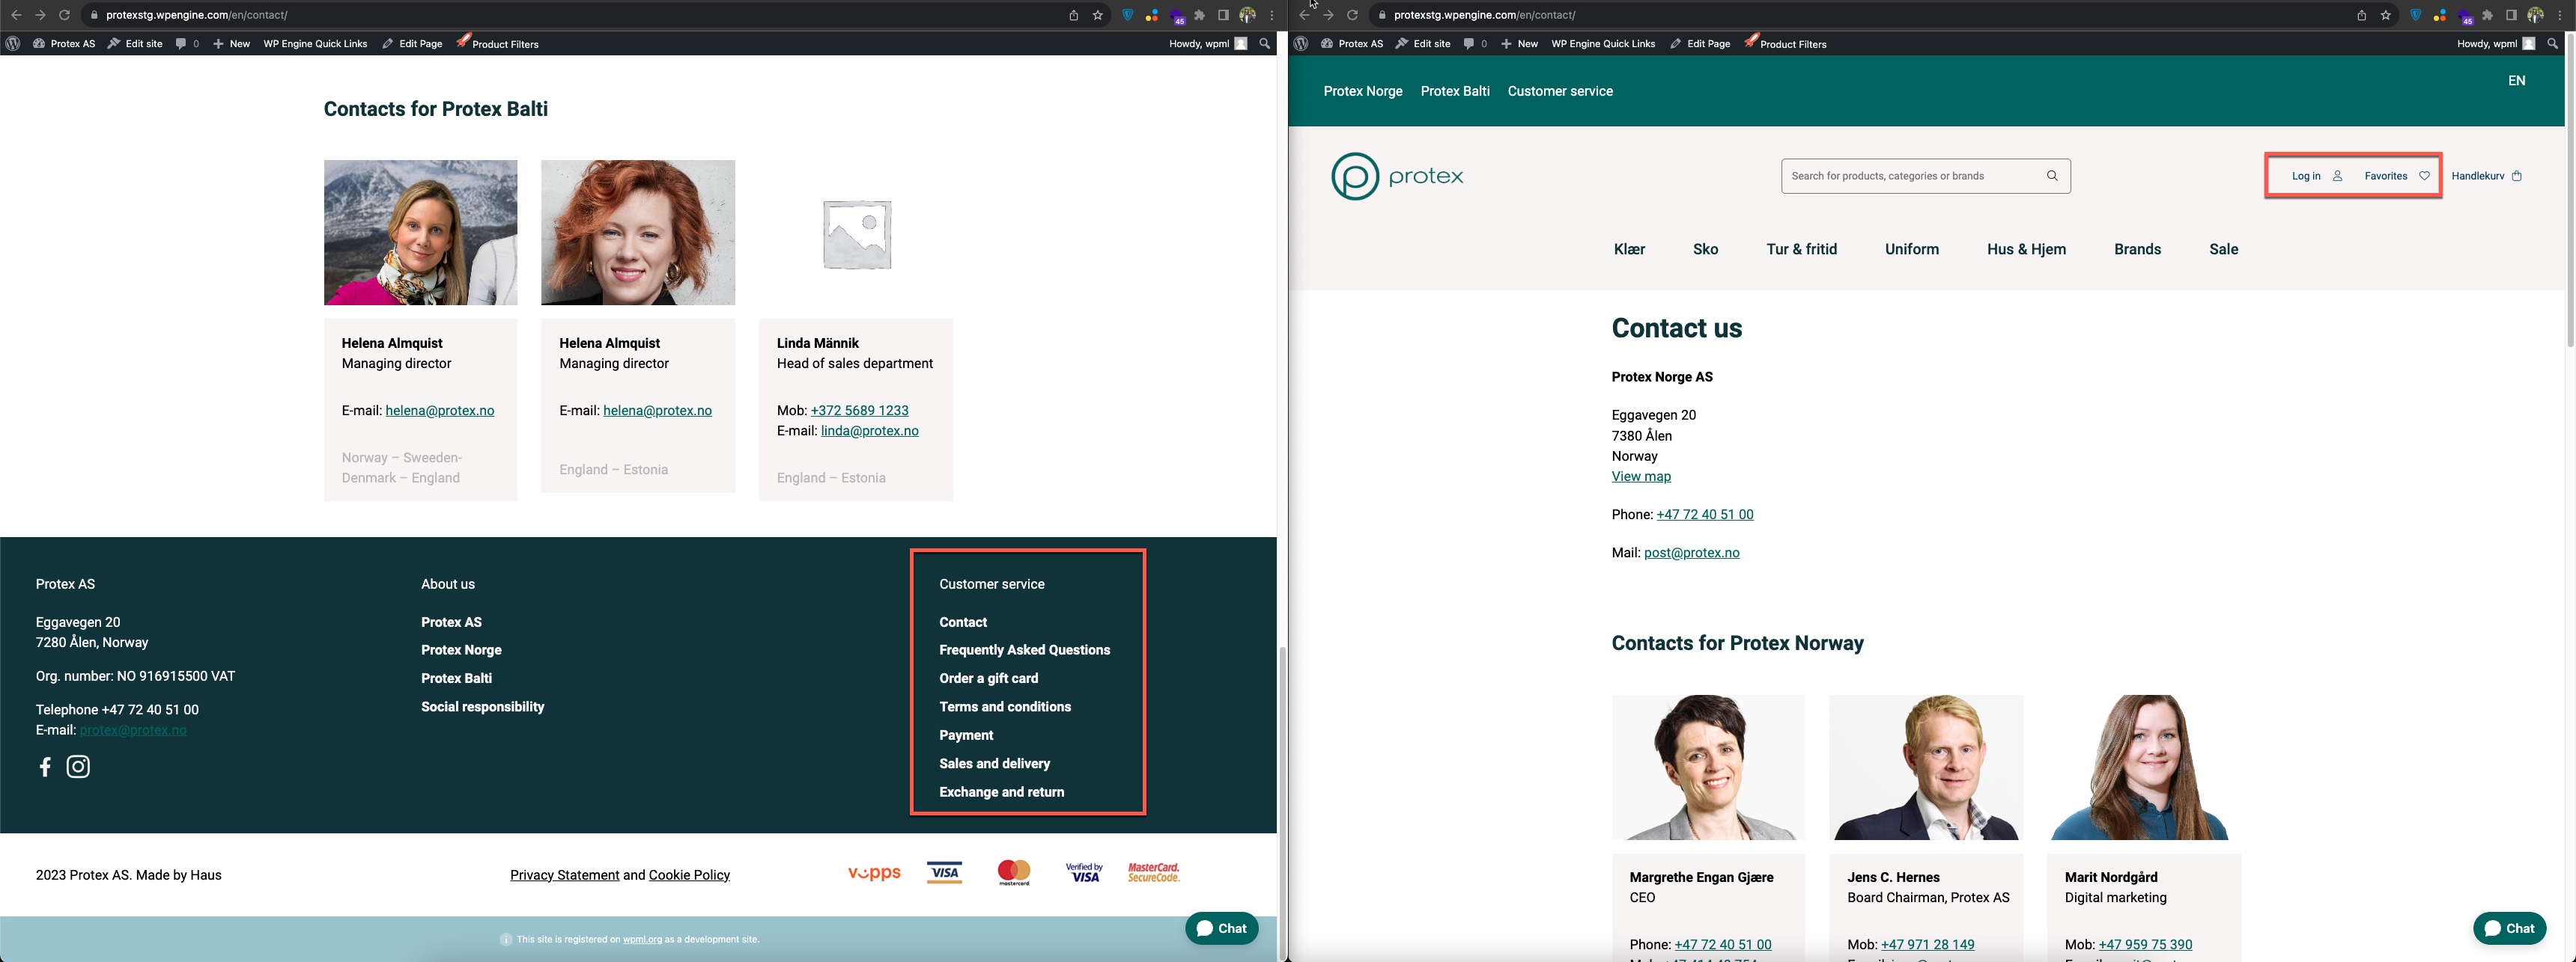Open the Klær navigation menu
2576x962 pixels.
pos(1629,250)
